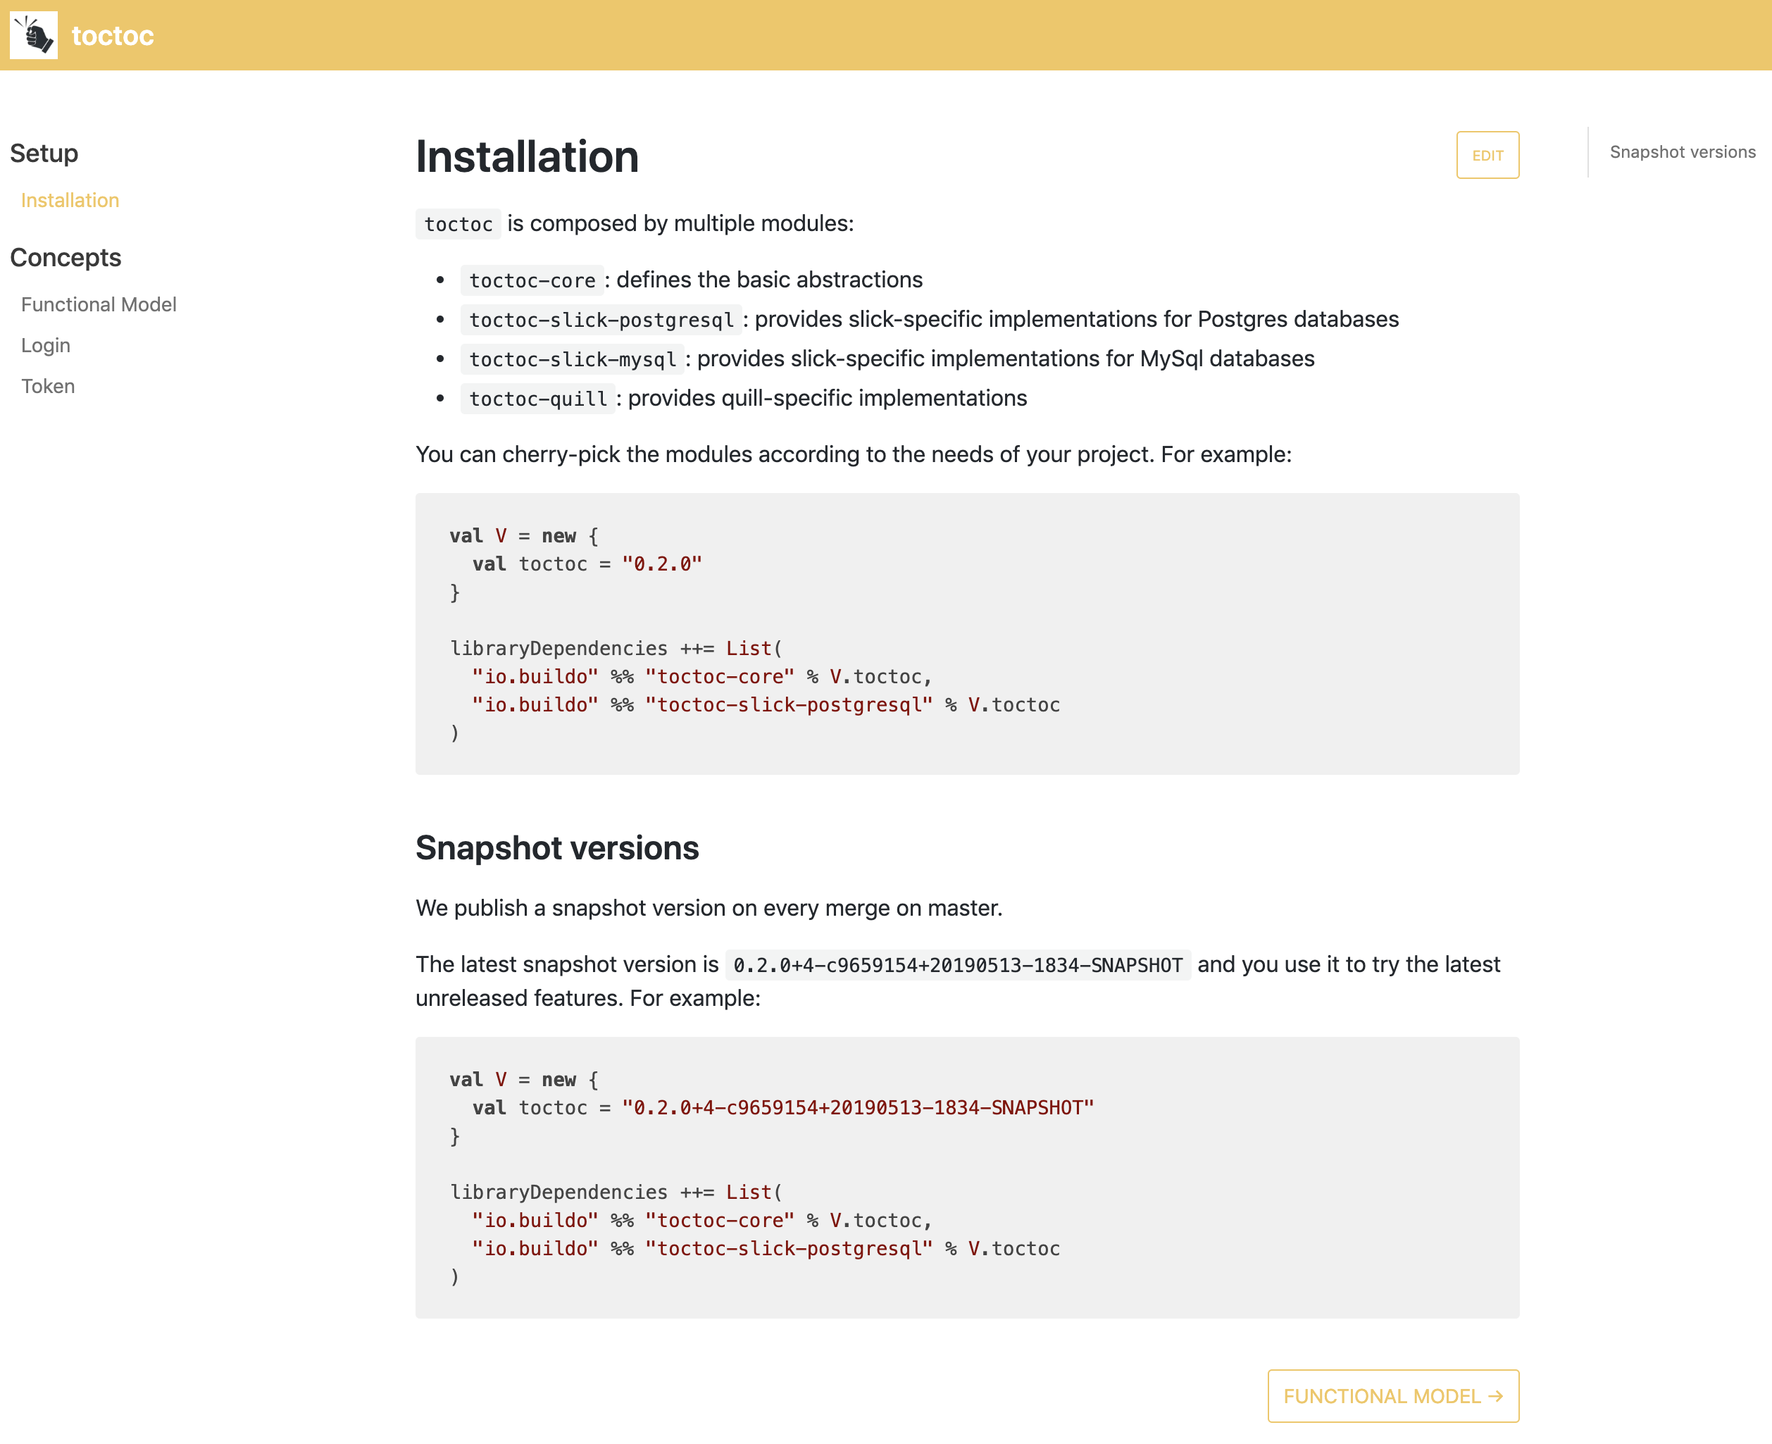Click the Concepts heading in the sidebar
The height and width of the screenshot is (1444, 1772).
(x=65, y=257)
